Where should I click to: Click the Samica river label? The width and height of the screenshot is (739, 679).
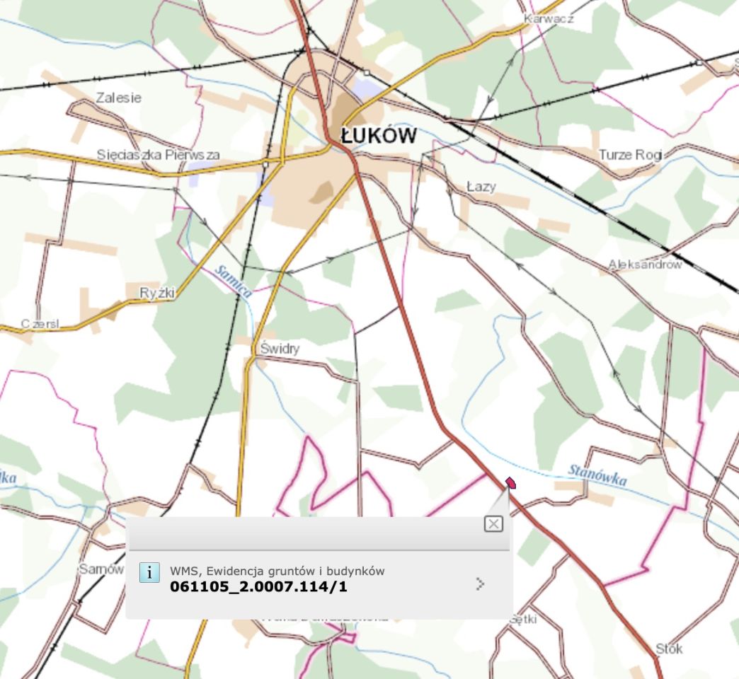[x=233, y=282]
